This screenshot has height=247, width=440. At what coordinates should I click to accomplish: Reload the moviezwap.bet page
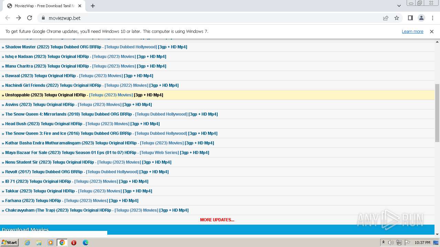click(x=30, y=18)
